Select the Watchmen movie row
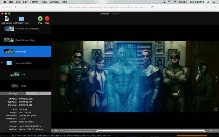The height and width of the screenshot is (137, 219). coord(26,52)
